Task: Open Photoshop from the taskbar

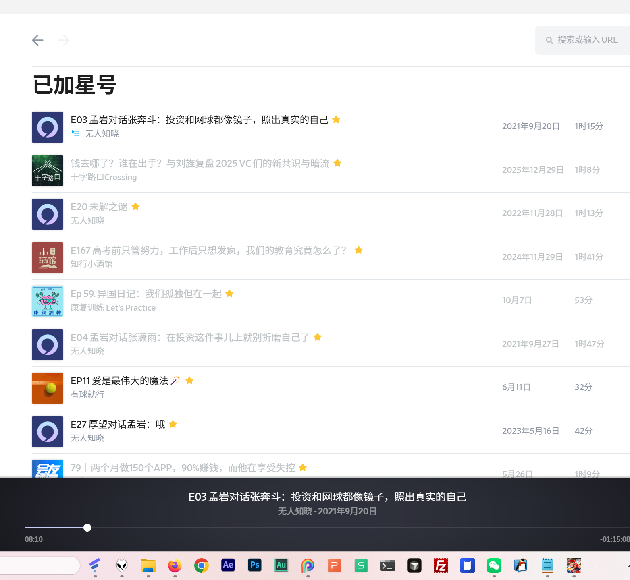Action: (255, 565)
